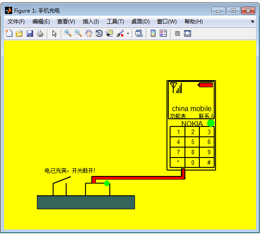Activate the Rotate 3D tool
This screenshot has width=261, height=234.
coord(99,33)
